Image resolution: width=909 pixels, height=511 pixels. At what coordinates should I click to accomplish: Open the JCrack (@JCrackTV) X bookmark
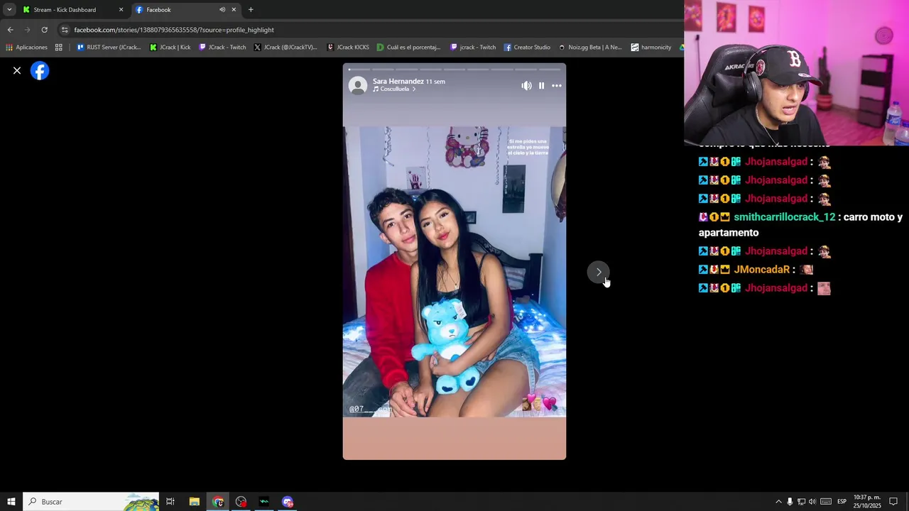[285, 48]
